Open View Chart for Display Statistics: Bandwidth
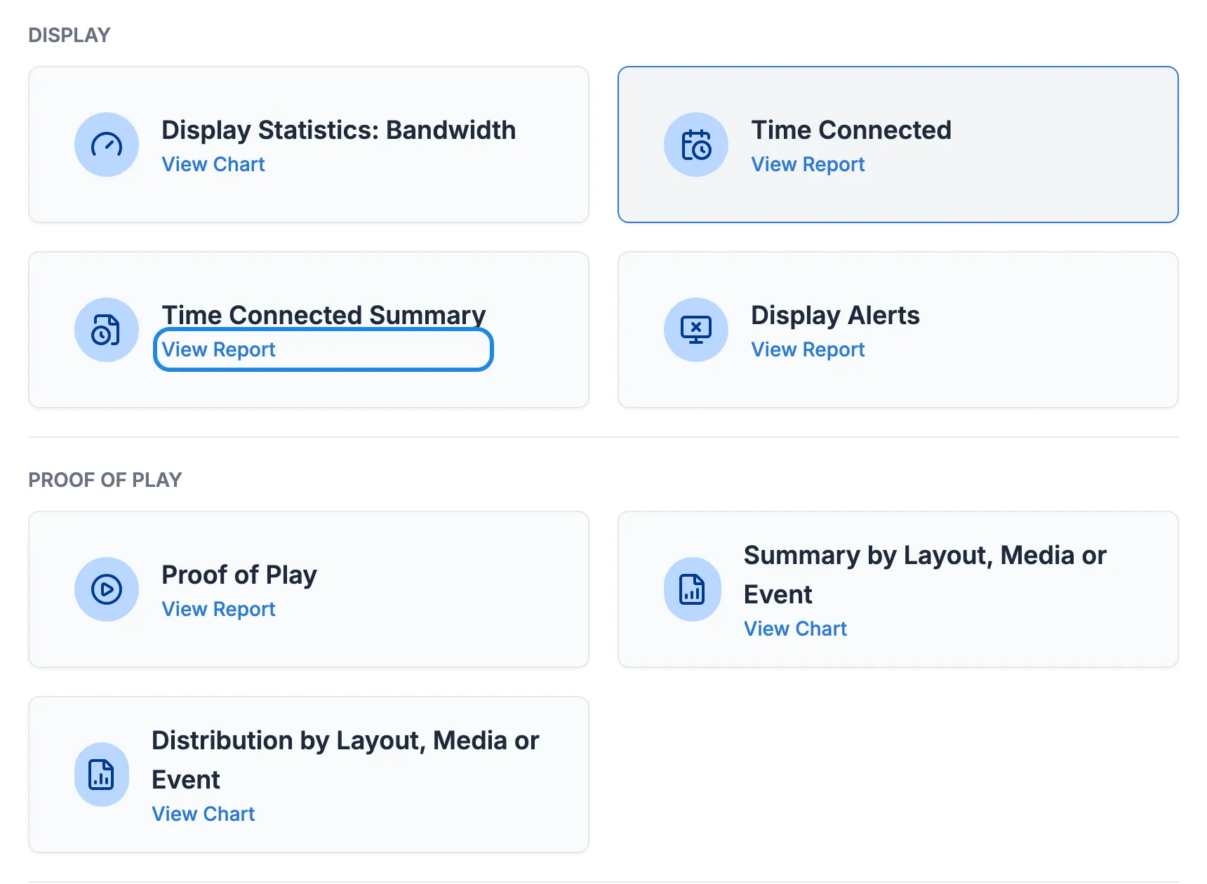The image size is (1207, 884). (213, 164)
